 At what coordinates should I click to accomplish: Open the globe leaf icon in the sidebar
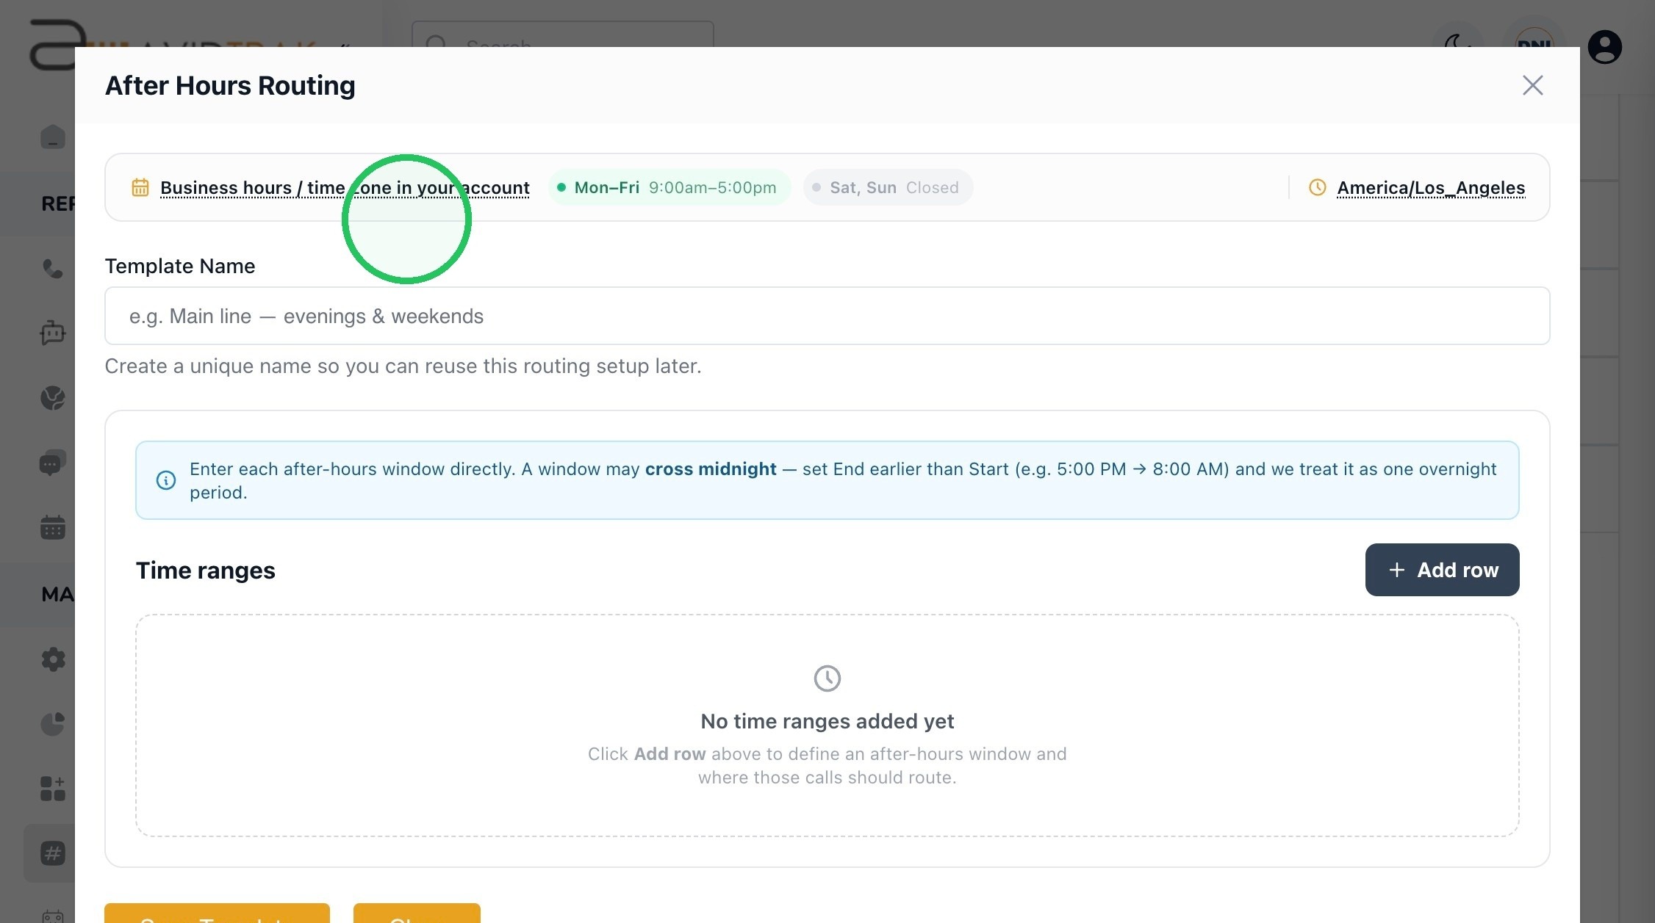point(53,398)
